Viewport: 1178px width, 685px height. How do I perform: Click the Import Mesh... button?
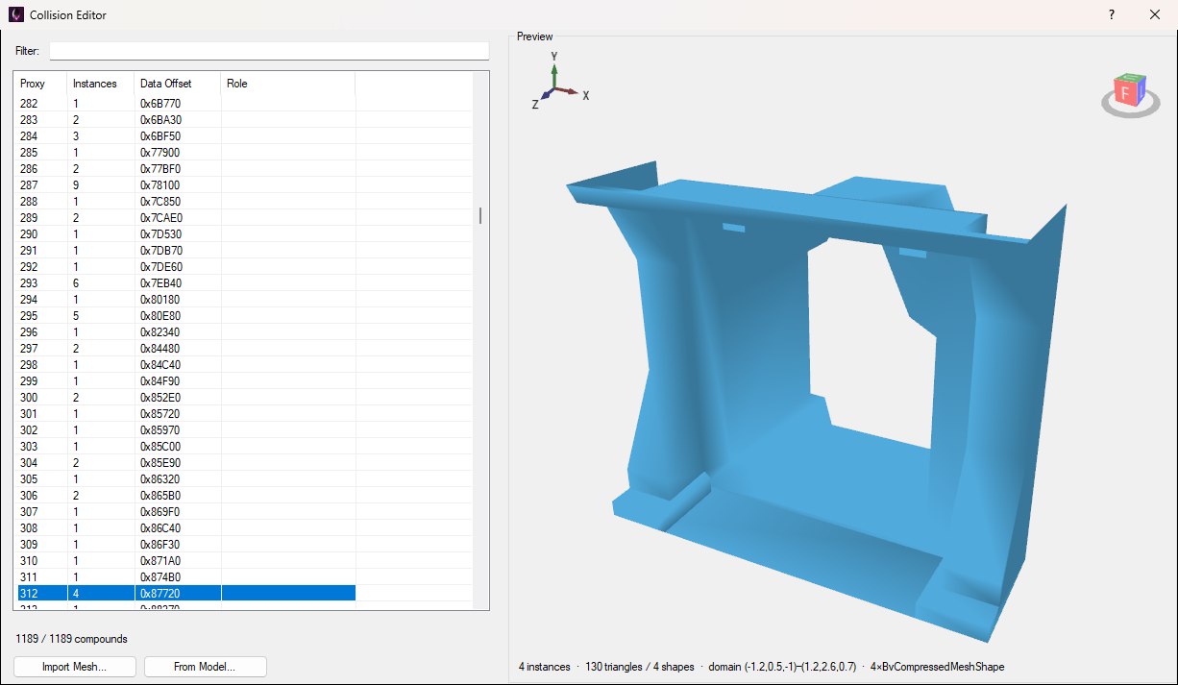(74, 667)
